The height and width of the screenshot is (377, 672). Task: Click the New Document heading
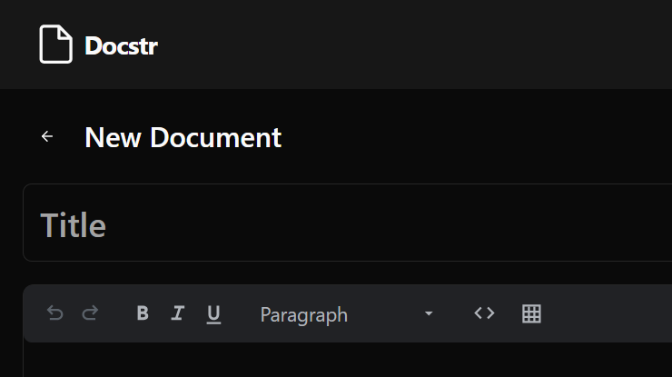[x=183, y=138]
